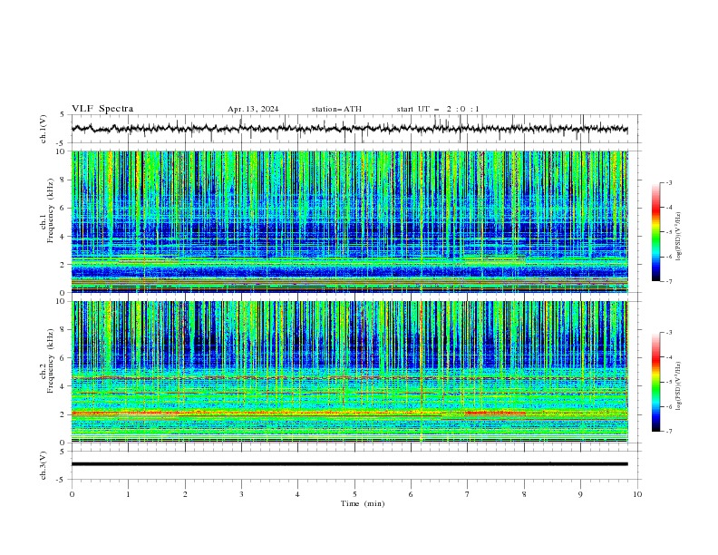This screenshot has width=718, height=555.
Task: Click the upper PSD color bar beside ch.1
Action: click(656, 232)
